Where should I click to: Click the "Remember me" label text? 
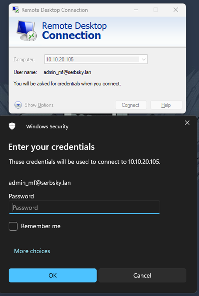point(41,226)
